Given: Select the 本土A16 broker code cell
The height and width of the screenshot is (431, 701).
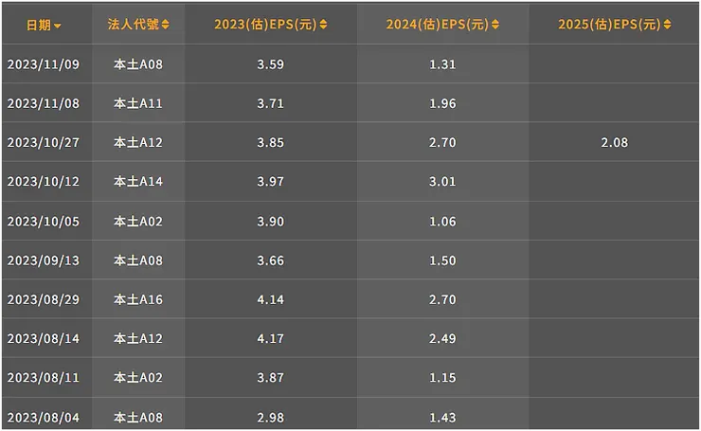Looking at the screenshot, I should tap(138, 300).
